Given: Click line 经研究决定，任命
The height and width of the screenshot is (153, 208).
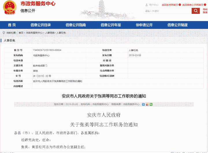Looking at the screenshot, I should (36, 140).
